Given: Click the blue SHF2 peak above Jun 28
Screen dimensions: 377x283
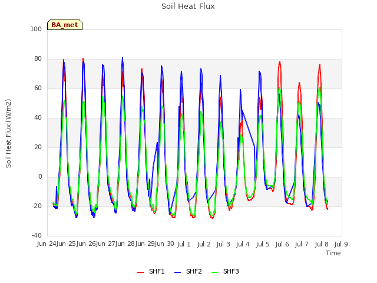Looking at the screenshot, I should point(123,58).
